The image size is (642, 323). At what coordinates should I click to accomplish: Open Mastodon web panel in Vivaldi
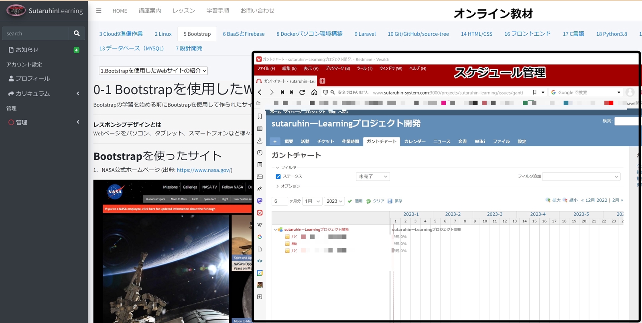[260, 201]
